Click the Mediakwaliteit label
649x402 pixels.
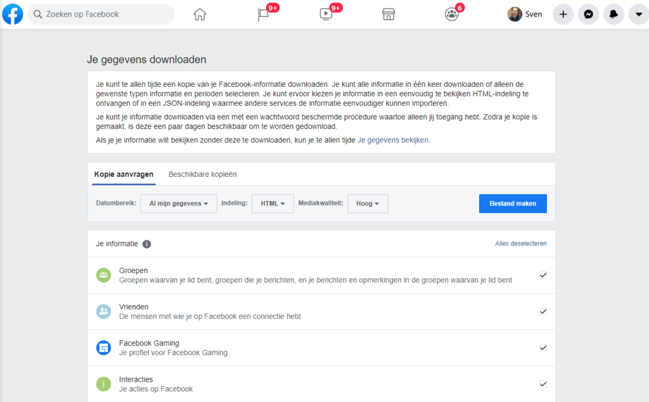pos(320,203)
